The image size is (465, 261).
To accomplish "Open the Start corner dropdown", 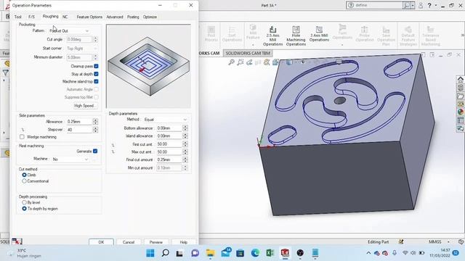I will pyautogui.click(x=82, y=49).
